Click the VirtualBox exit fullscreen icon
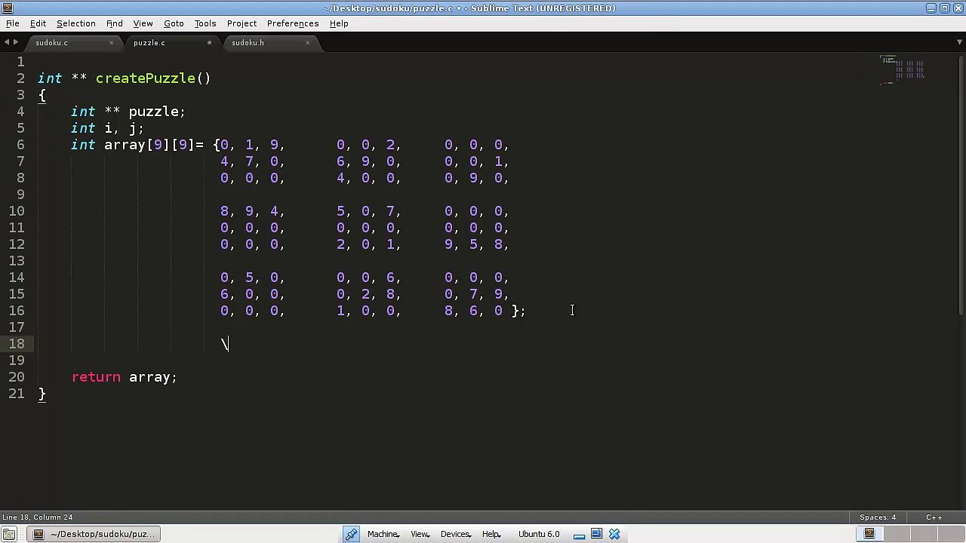Screen dimensions: 966x543 pos(596,534)
